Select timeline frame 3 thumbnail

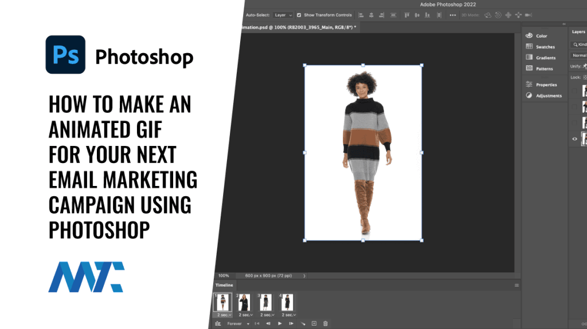click(x=265, y=303)
